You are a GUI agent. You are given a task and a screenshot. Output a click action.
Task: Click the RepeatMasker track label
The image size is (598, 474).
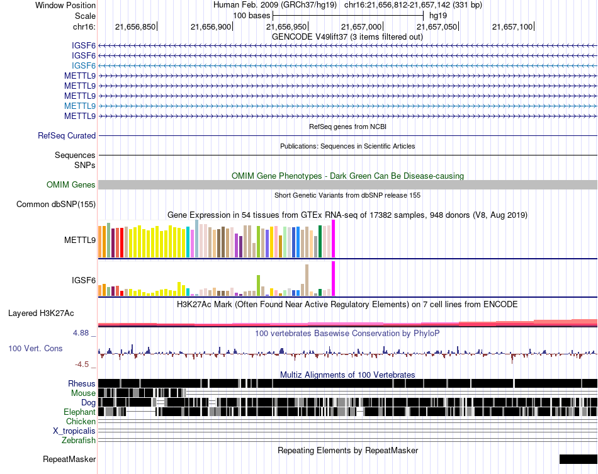point(69,459)
